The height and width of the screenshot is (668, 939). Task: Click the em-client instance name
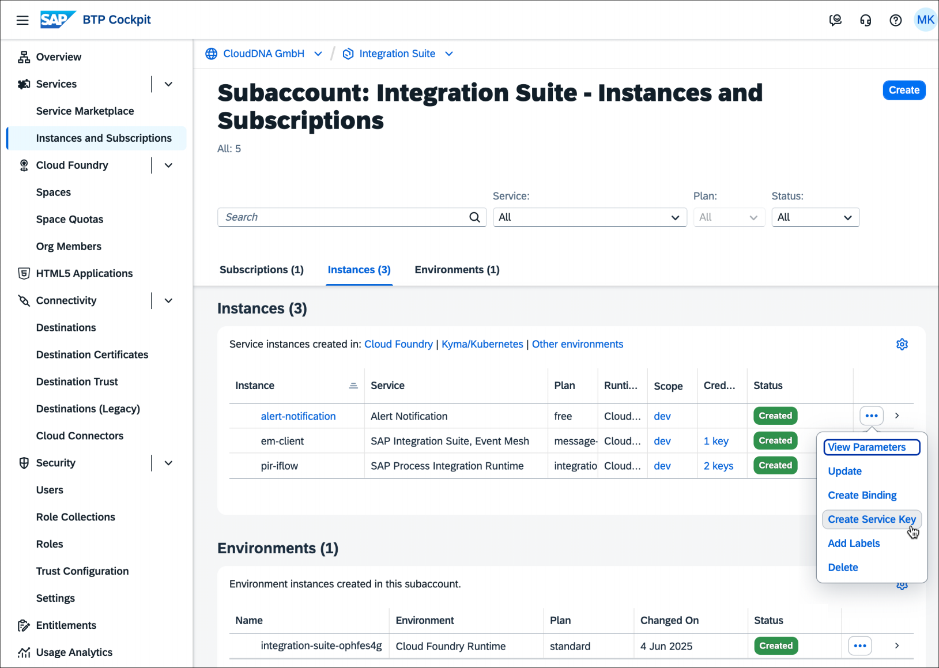(x=282, y=441)
